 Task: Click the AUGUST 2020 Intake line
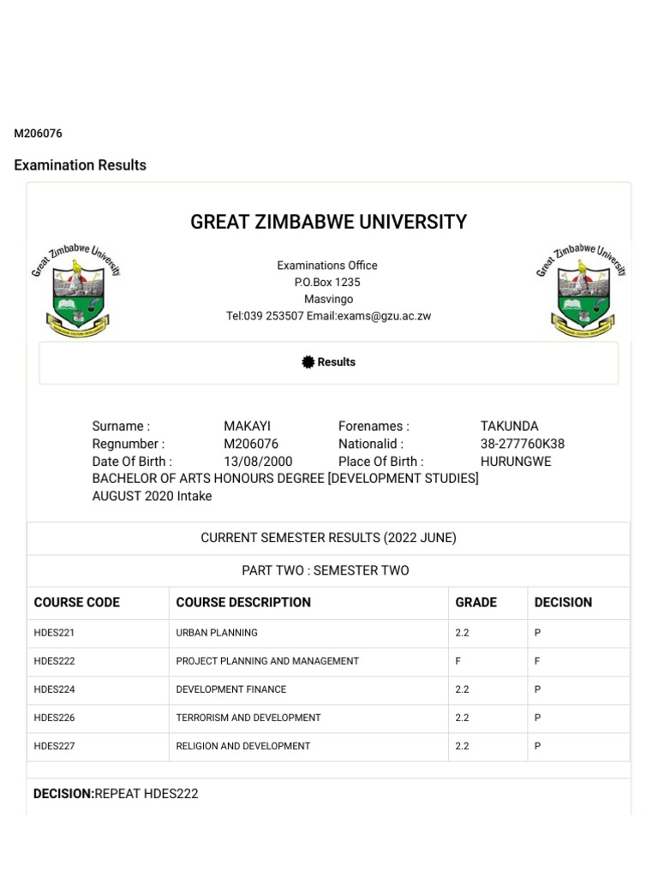point(152,496)
